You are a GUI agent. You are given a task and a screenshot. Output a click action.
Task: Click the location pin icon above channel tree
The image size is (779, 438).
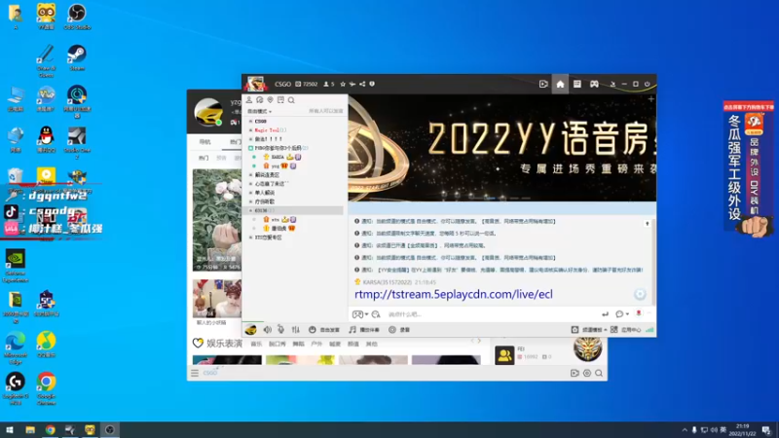[x=271, y=100]
